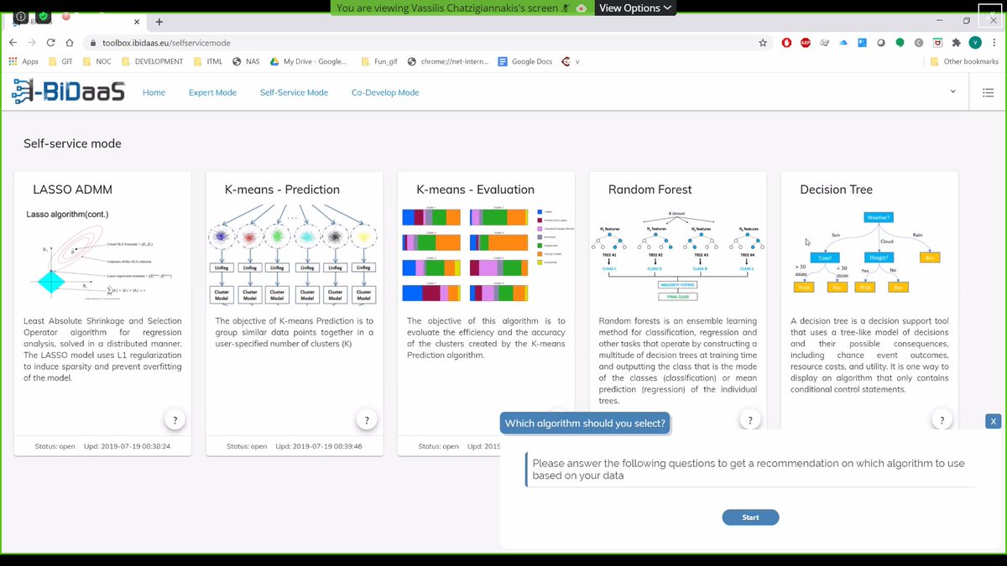Image resolution: width=1007 pixels, height=566 pixels.
Task: Bookmark this page with the star
Action: (x=763, y=42)
